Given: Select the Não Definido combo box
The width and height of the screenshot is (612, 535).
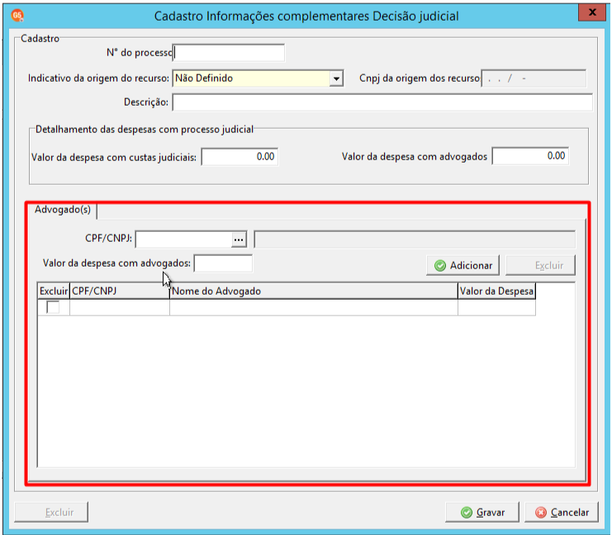Looking at the screenshot, I should click(x=258, y=78).
